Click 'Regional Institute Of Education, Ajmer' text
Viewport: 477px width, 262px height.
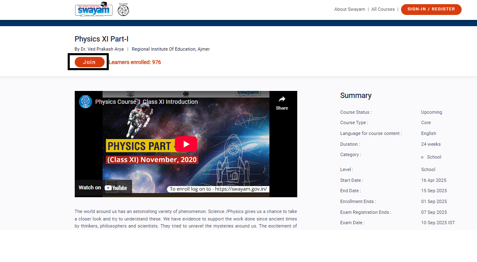(171, 49)
